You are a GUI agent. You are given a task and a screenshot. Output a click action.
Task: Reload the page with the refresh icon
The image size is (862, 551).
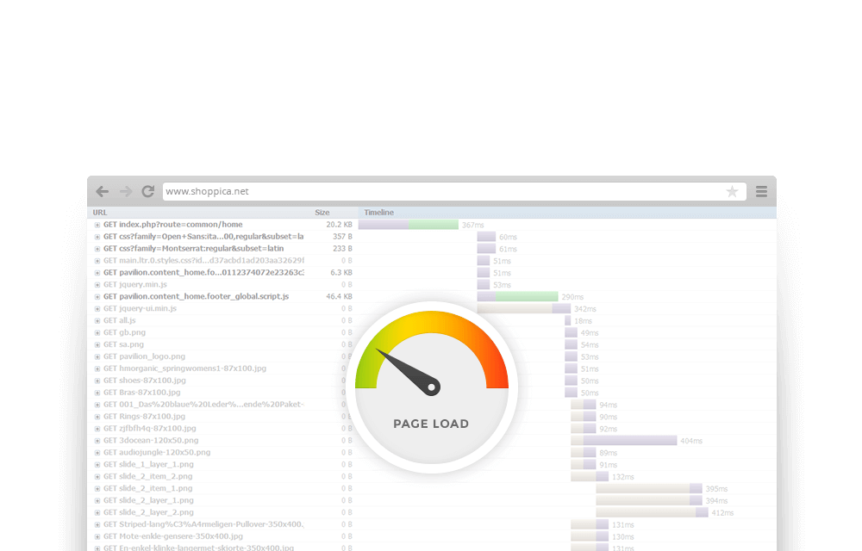148,192
